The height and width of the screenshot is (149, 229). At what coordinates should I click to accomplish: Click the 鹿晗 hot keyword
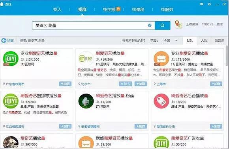(220, 24)
